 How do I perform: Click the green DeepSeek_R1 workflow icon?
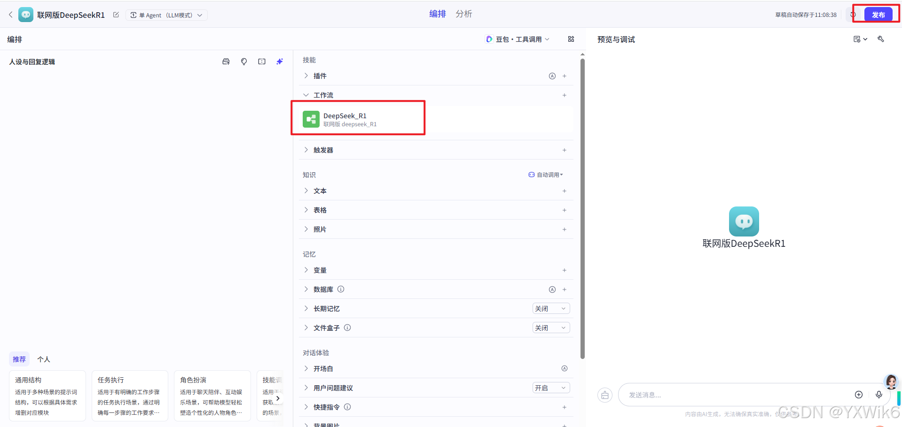coord(311,119)
